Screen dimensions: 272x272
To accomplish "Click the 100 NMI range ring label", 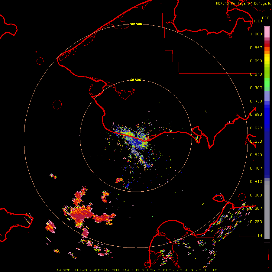I will click(136, 24).
